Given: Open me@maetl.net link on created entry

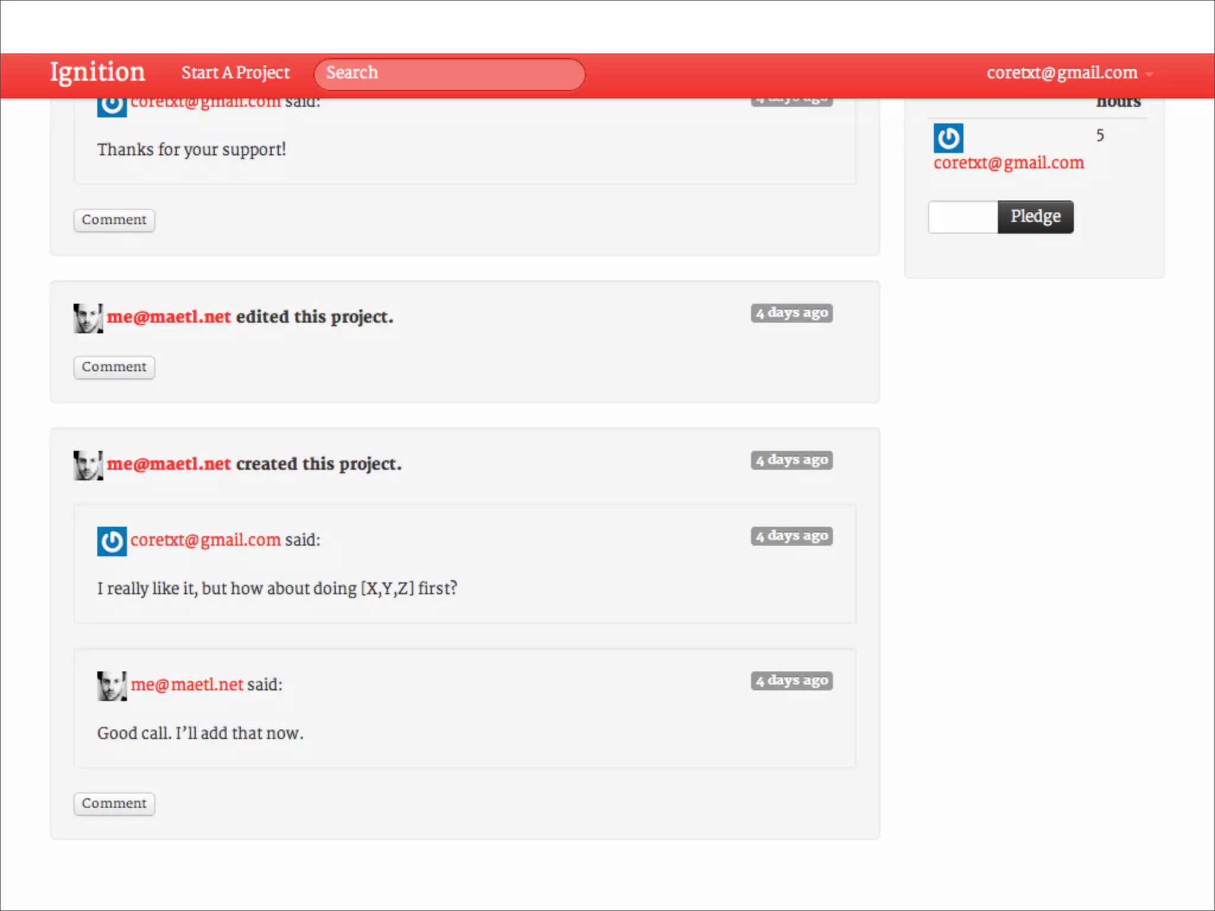Looking at the screenshot, I should click(168, 464).
